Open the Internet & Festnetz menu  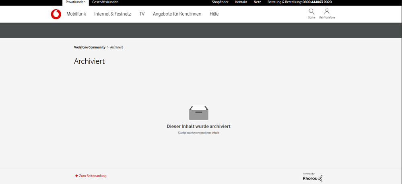(x=113, y=14)
